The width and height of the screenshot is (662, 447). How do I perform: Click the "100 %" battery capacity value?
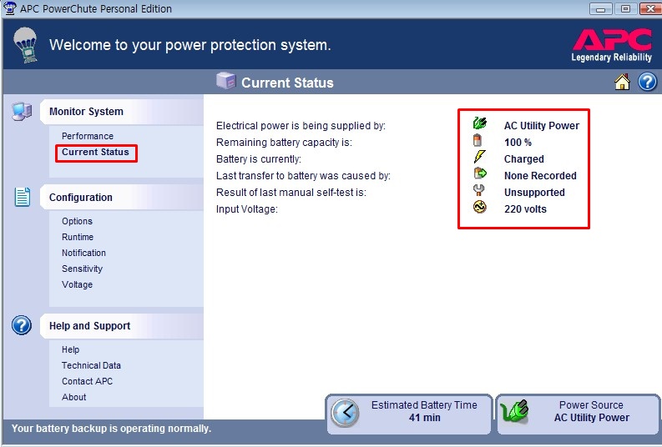(x=518, y=143)
